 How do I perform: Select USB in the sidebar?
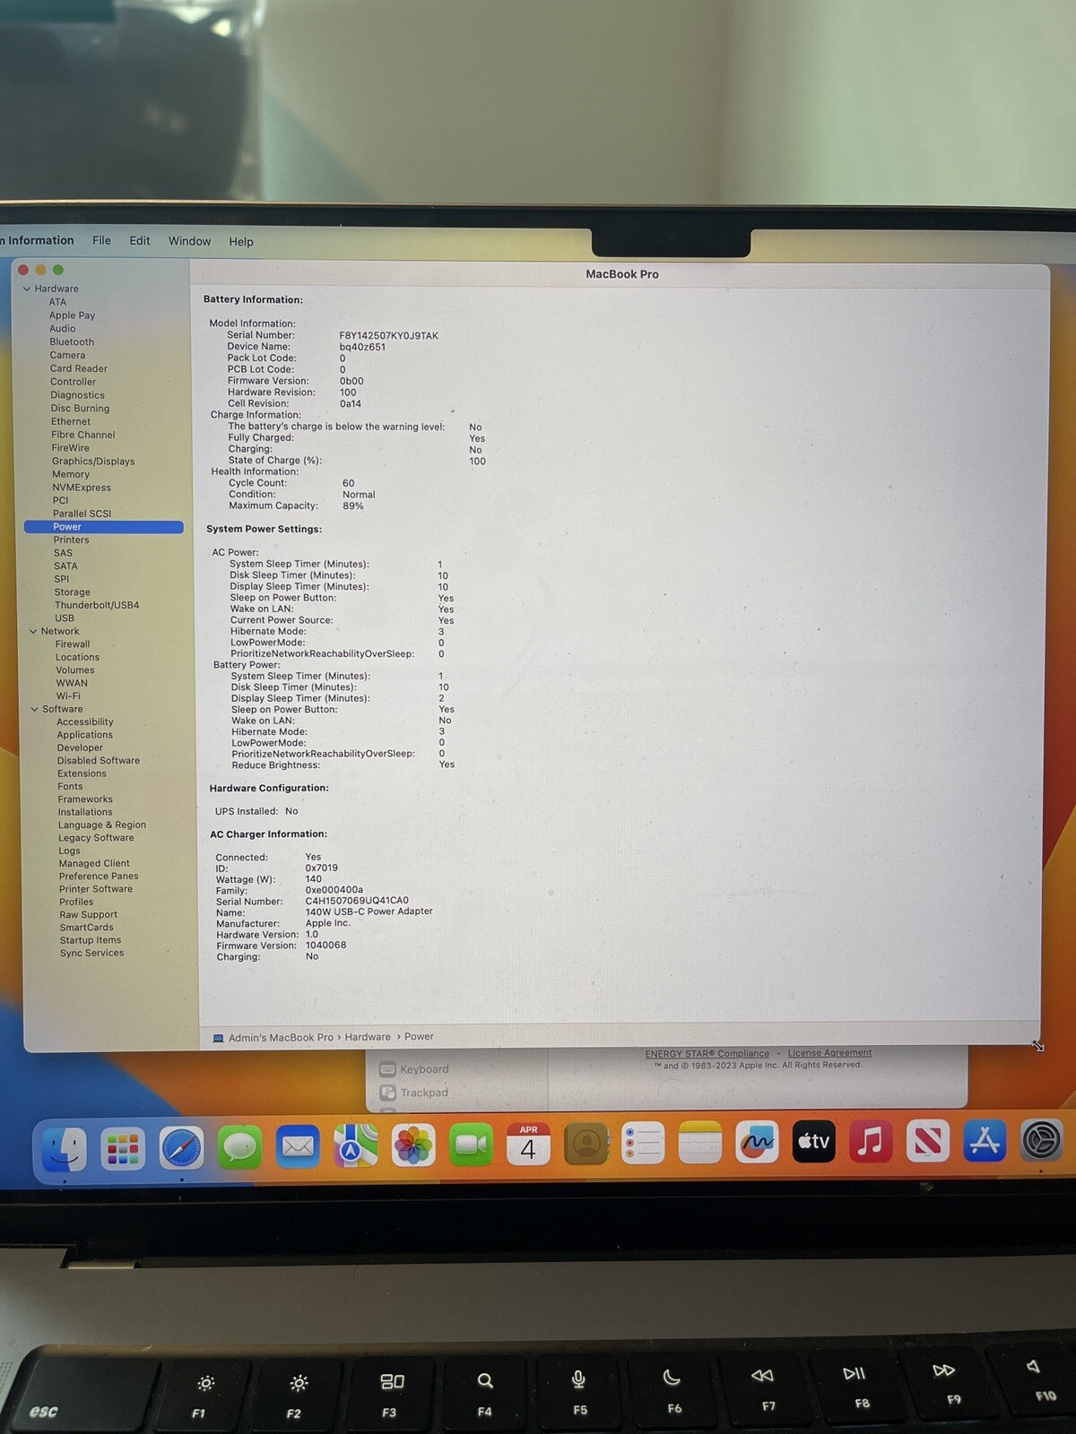click(65, 618)
